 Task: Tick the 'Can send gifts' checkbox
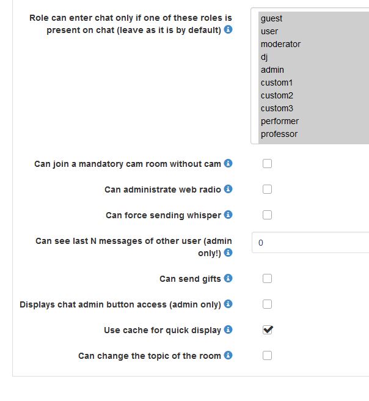click(x=267, y=278)
